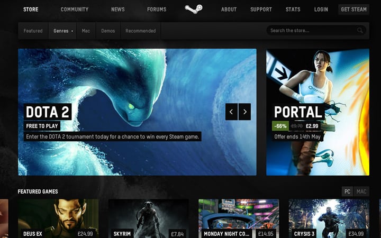Select the Mac store tab
This screenshot has width=381, height=238.
tap(86, 31)
